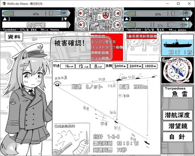Set distance to 3000m
195x156 pixels.
(120, 66)
